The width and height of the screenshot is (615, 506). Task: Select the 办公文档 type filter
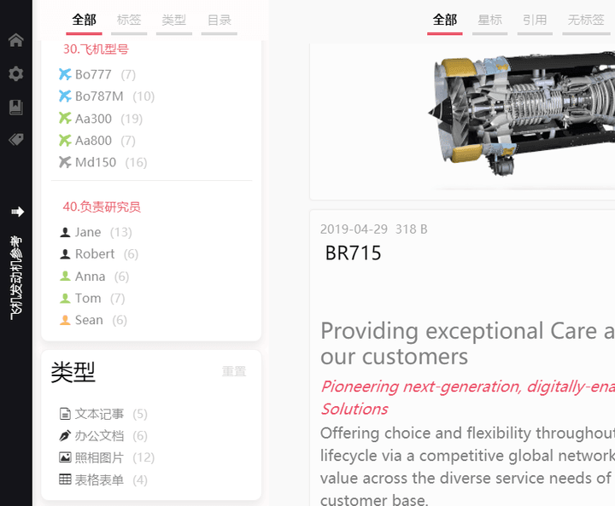coord(103,435)
